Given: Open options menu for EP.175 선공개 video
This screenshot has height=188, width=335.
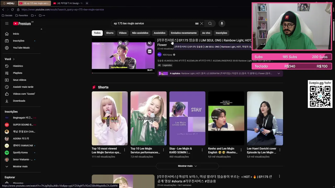Looking at the screenshot, I should coord(279,176).
